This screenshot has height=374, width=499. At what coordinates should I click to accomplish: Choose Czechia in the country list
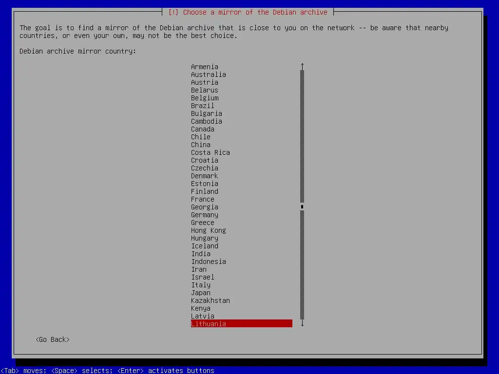[205, 168]
